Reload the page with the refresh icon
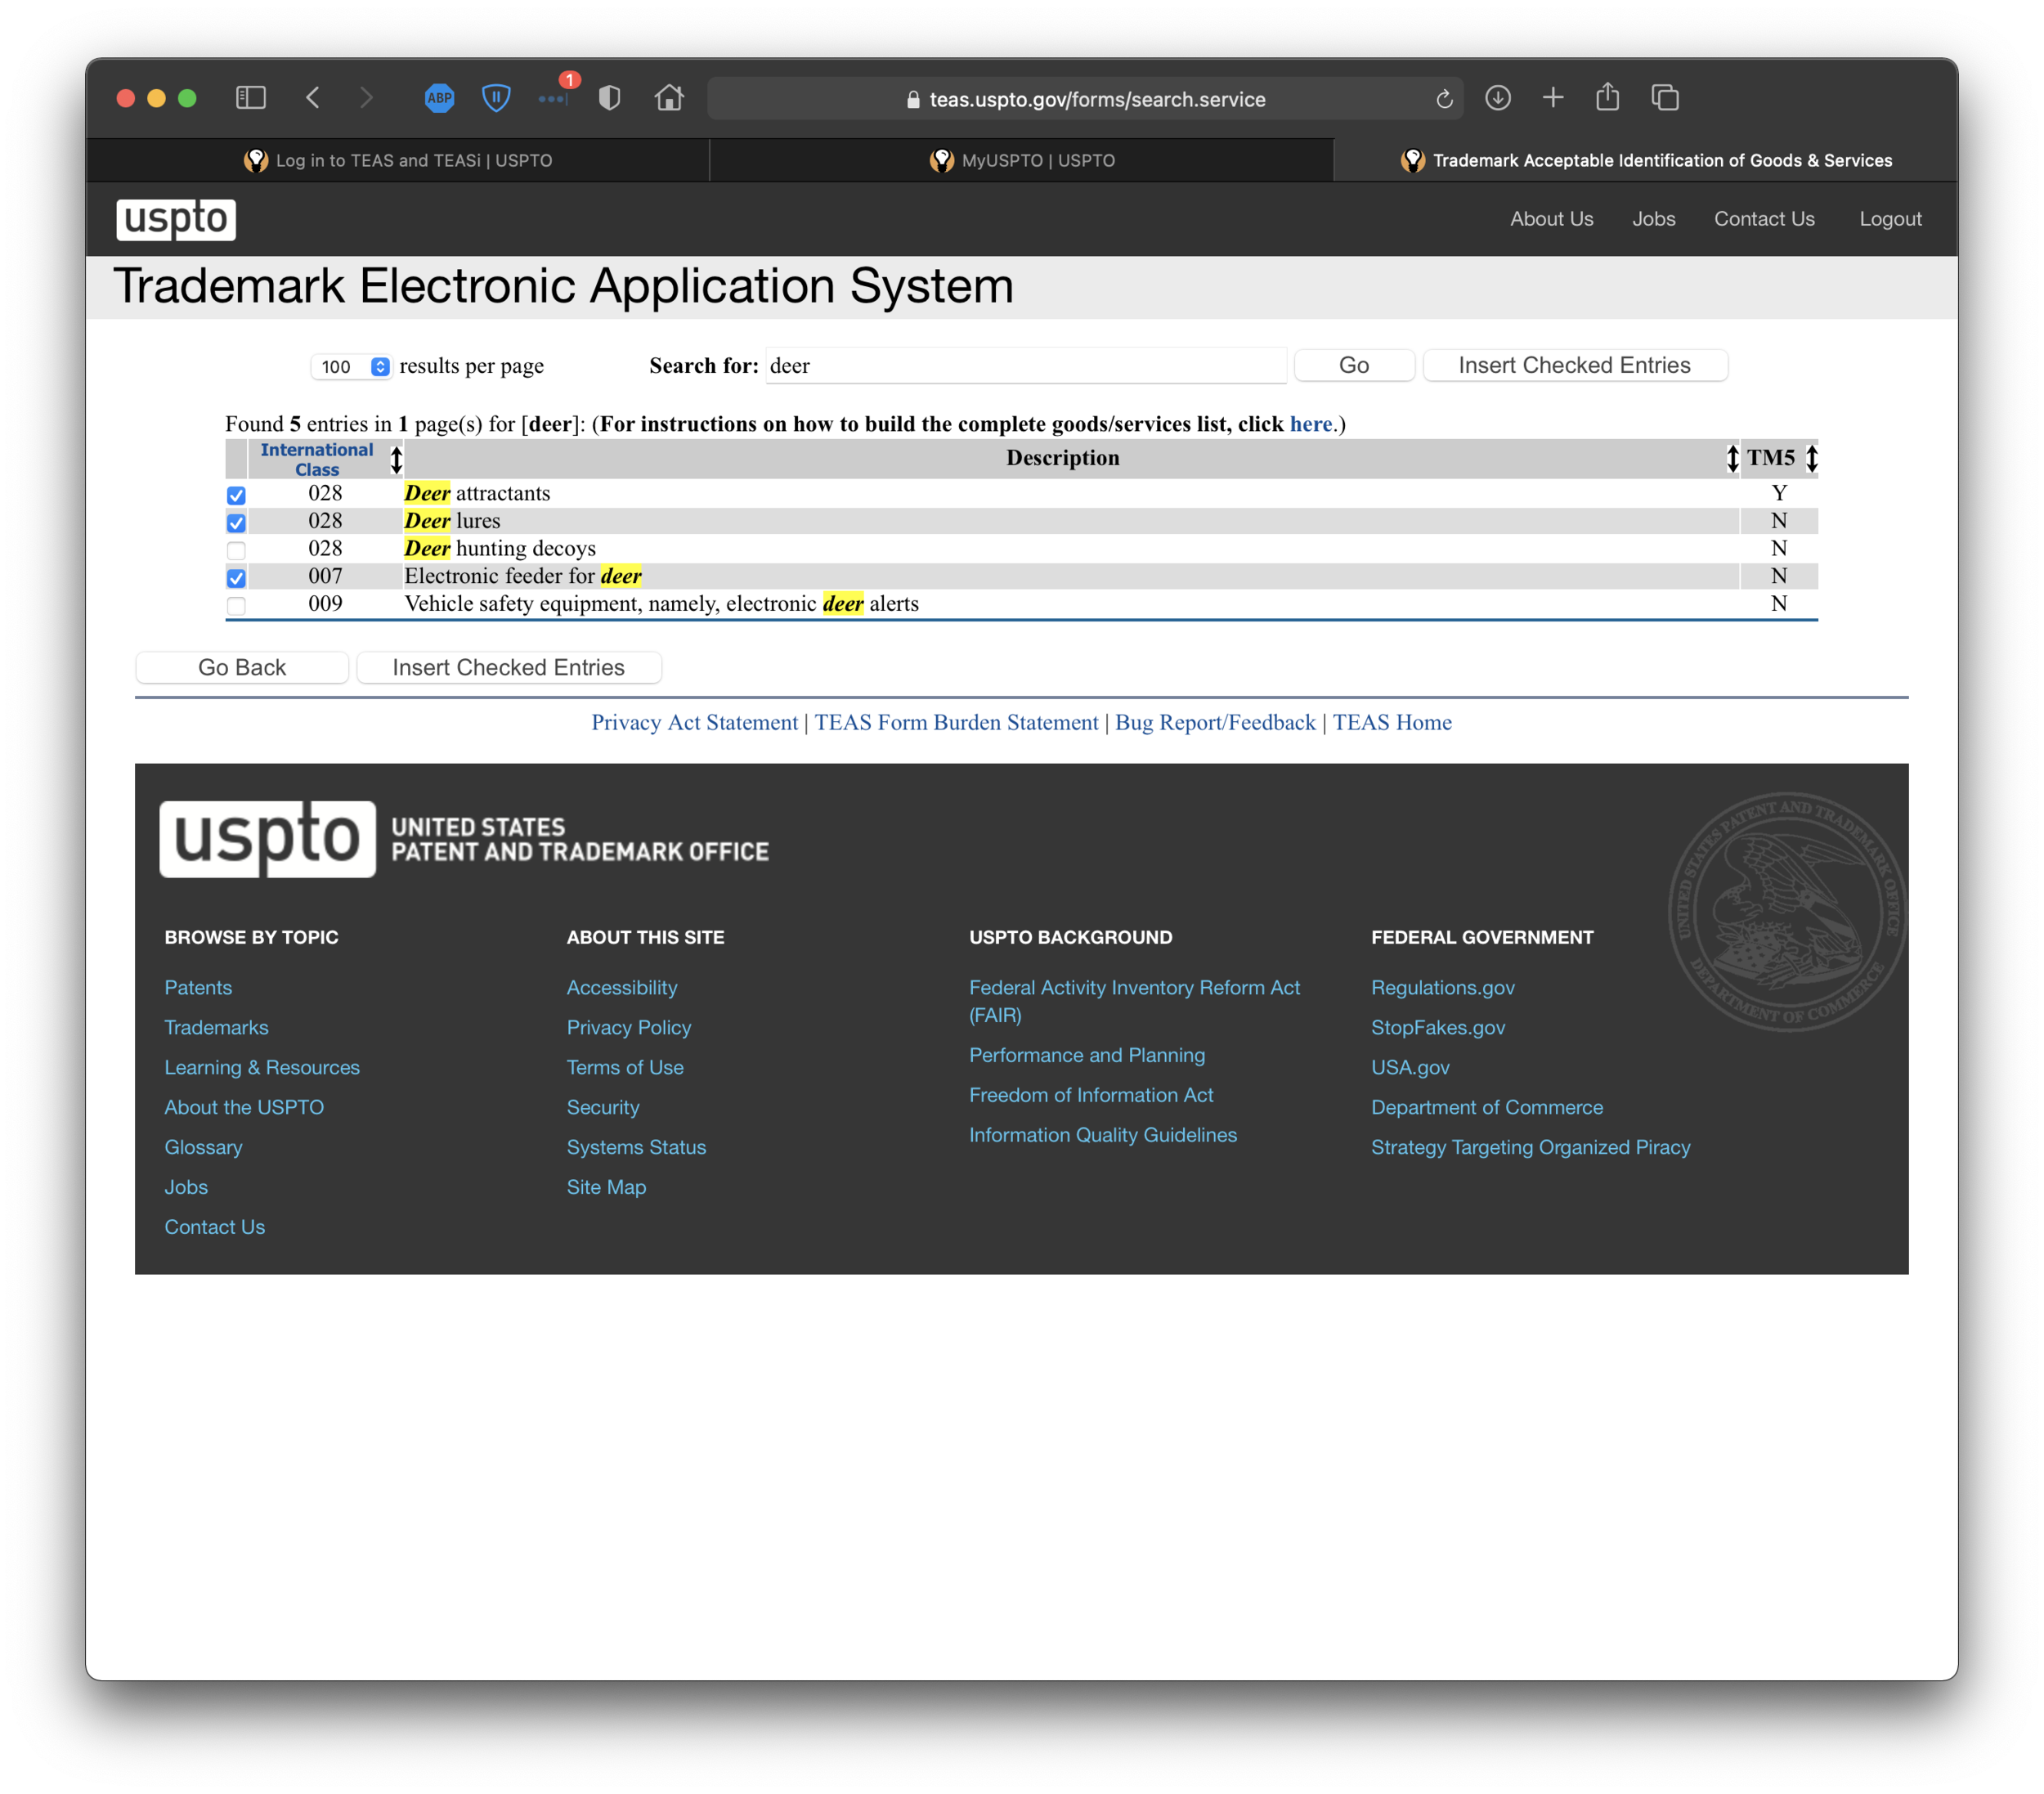 (x=1444, y=99)
